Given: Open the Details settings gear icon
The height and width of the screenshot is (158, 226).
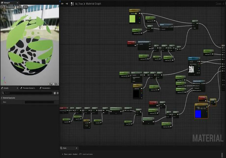Looking at the screenshot, I should tap(58, 93).
